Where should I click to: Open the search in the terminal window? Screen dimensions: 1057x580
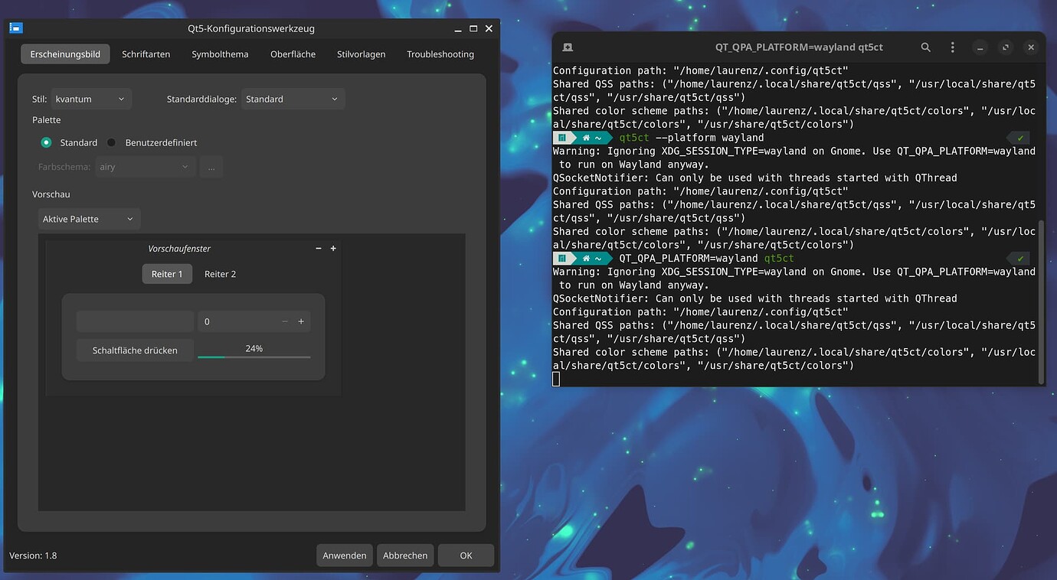926,47
